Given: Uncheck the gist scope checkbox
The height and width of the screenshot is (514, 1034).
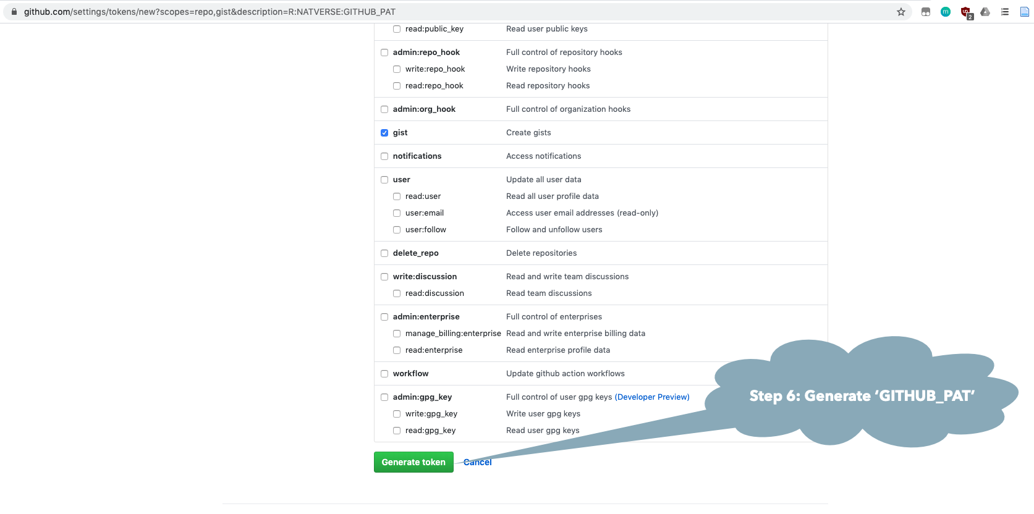Looking at the screenshot, I should point(384,133).
